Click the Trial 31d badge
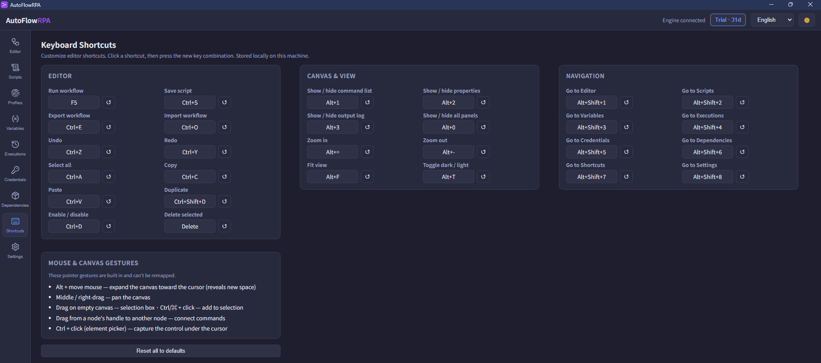Image resolution: width=821 pixels, height=363 pixels. 728,20
